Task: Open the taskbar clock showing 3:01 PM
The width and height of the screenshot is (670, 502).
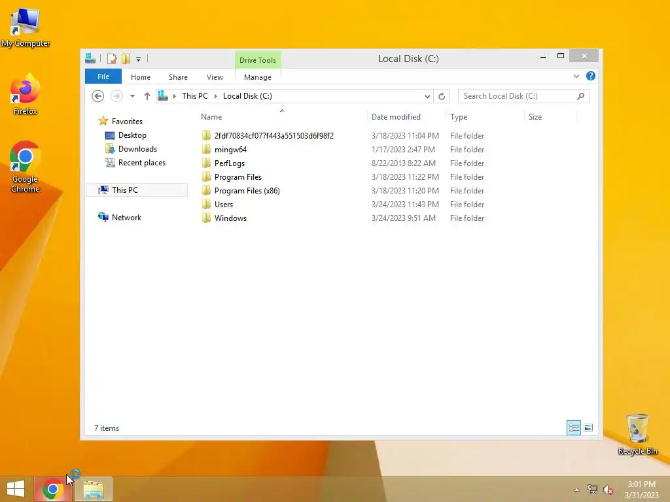Action: pyautogui.click(x=641, y=490)
